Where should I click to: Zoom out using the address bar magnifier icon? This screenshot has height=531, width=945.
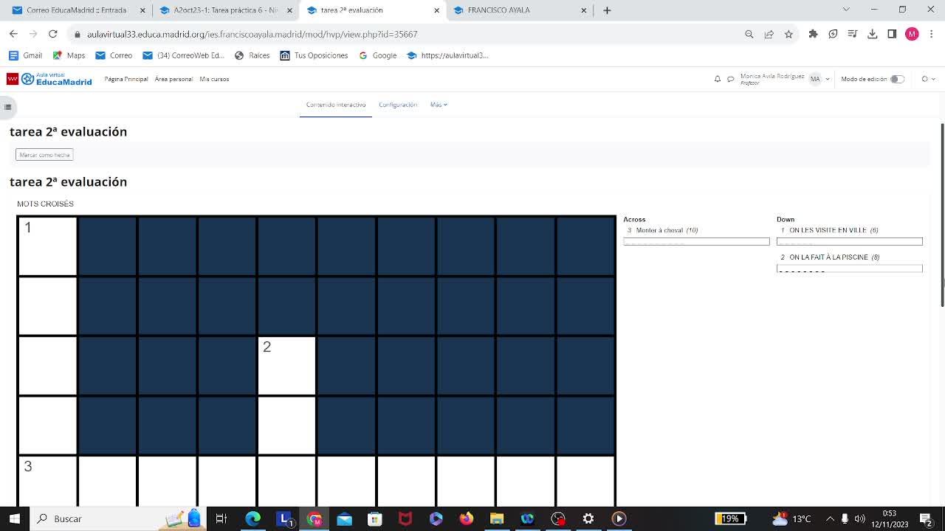pos(749,34)
